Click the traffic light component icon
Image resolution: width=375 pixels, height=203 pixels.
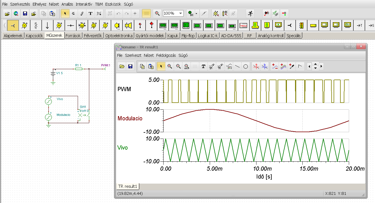(x=301, y=25)
